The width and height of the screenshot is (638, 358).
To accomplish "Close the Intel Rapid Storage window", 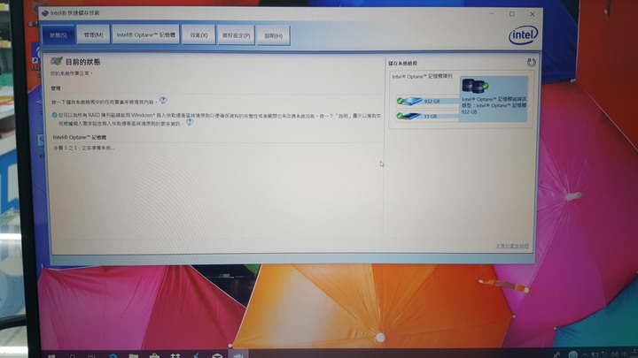I will (x=533, y=14).
